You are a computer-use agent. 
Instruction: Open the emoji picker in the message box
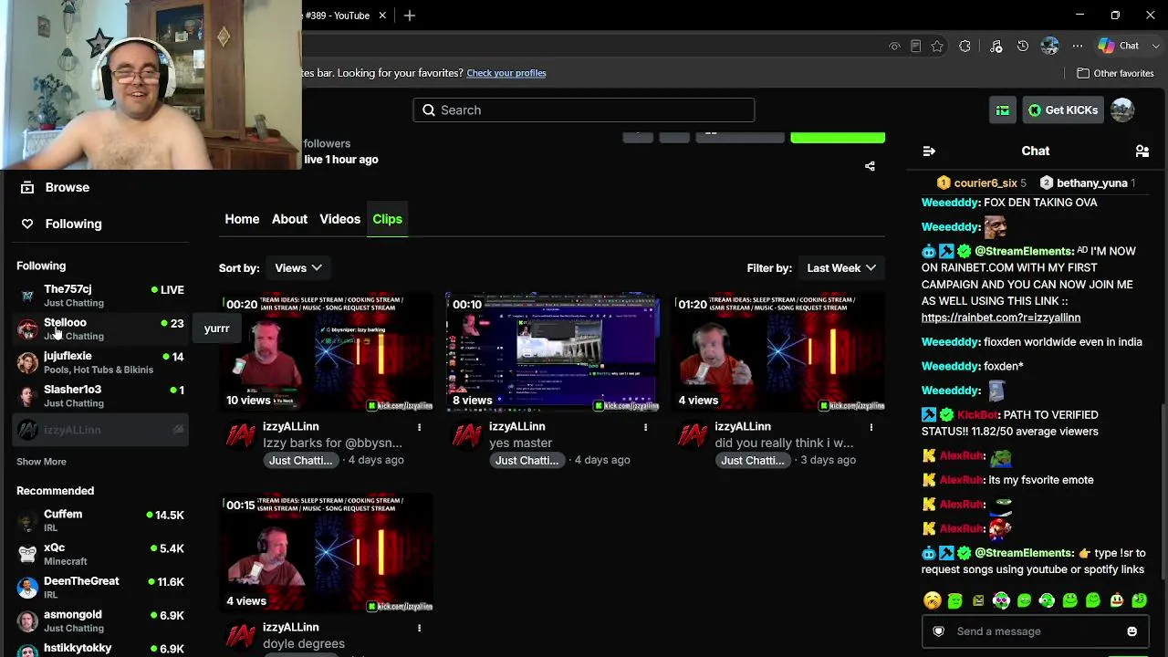tap(1131, 631)
